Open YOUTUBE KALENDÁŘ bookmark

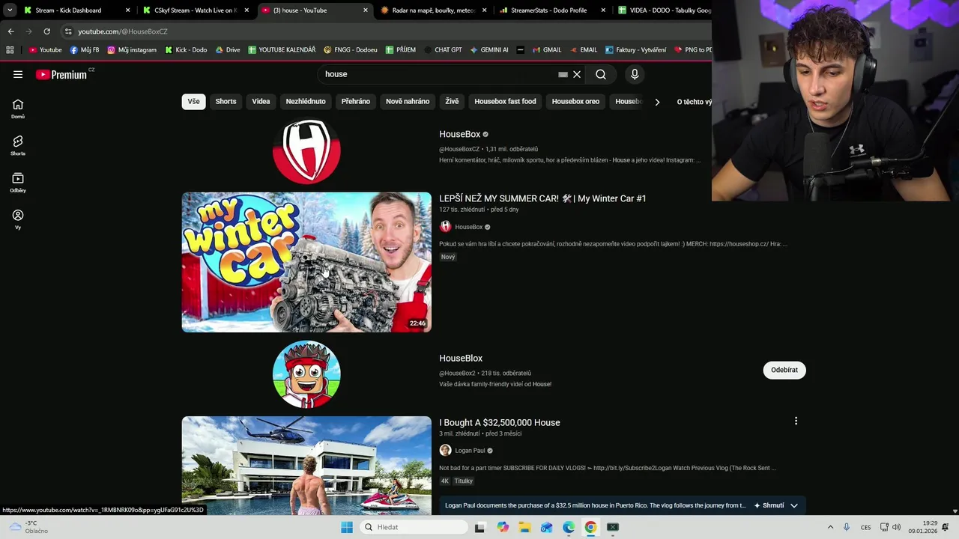click(282, 49)
